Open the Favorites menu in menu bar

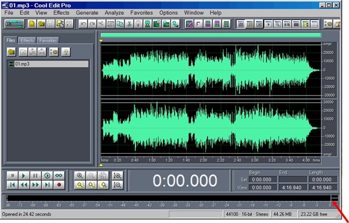pyautogui.click(x=141, y=13)
